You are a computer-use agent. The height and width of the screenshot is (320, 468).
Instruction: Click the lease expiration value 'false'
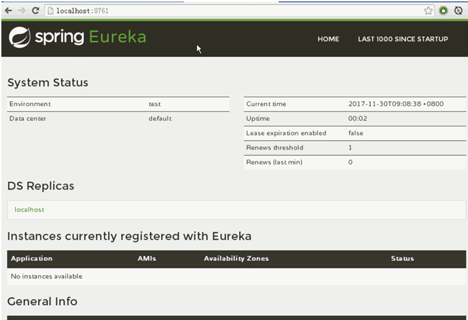[x=355, y=133]
